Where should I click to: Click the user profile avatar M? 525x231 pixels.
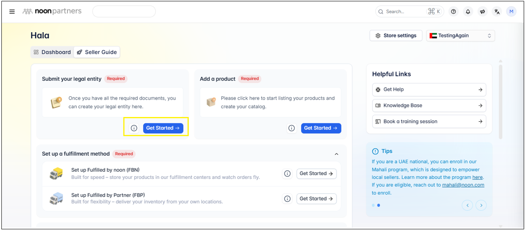tap(511, 11)
